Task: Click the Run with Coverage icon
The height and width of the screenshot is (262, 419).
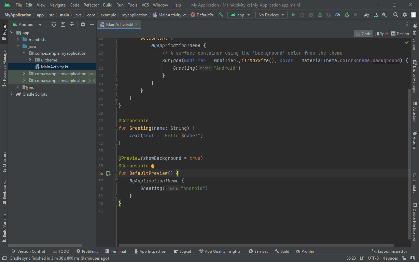Action: pyautogui.click(x=329, y=15)
